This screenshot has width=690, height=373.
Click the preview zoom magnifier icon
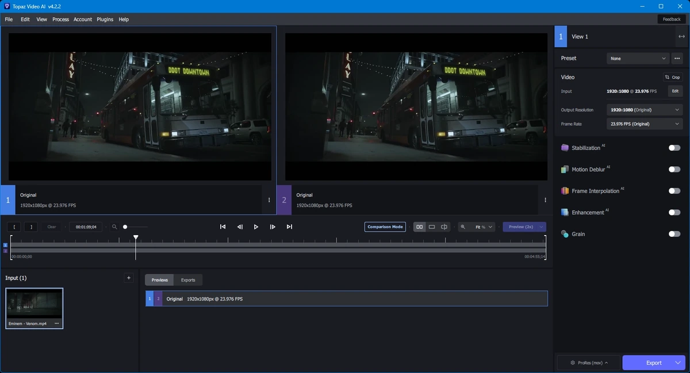tap(463, 227)
